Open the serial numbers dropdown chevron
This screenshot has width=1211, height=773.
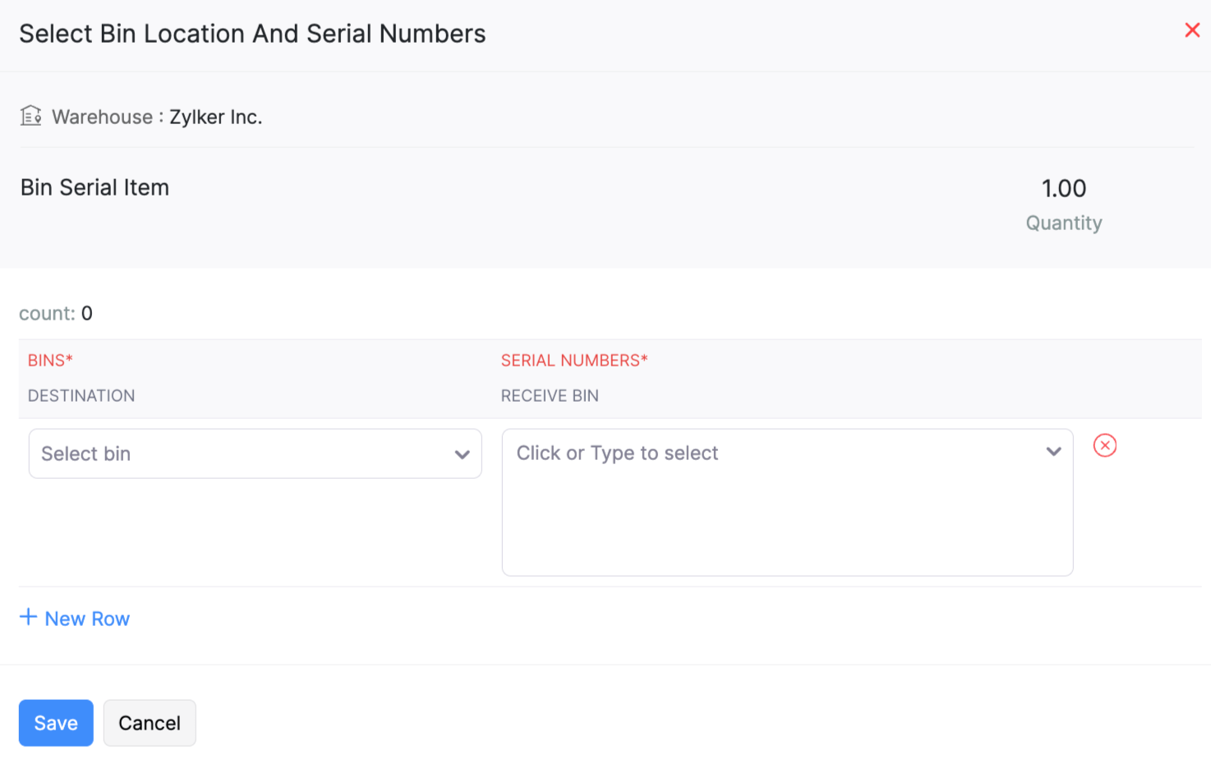[x=1053, y=452]
